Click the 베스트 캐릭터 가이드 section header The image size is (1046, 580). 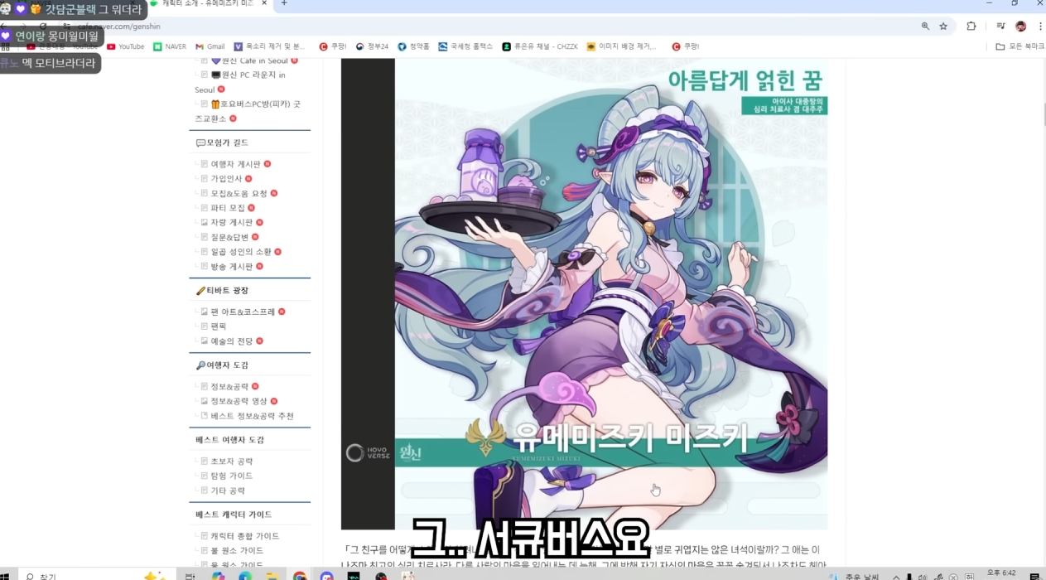234,515
